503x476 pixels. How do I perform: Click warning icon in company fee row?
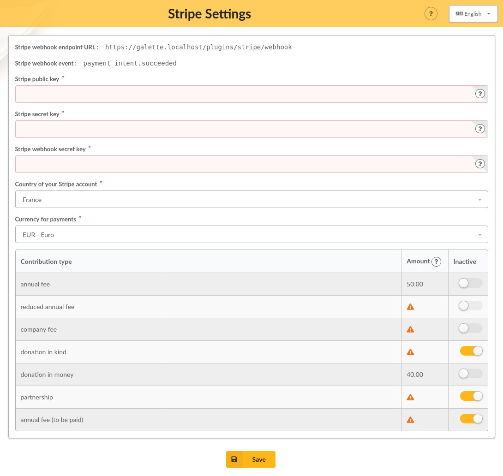pyautogui.click(x=410, y=329)
